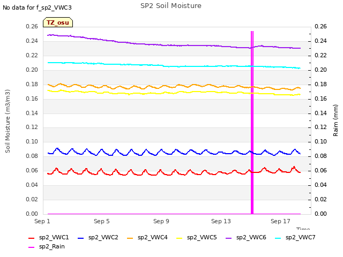The width and height of the screenshot is (343, 257).
Task: Click the cyan sp2_VWC7 legend swatch
Action: (278, 238)
